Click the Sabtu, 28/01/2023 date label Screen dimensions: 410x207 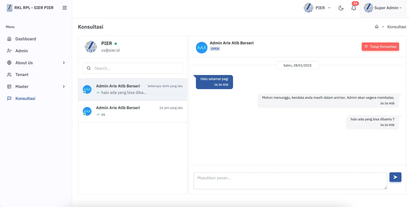[x=297, y=66]
